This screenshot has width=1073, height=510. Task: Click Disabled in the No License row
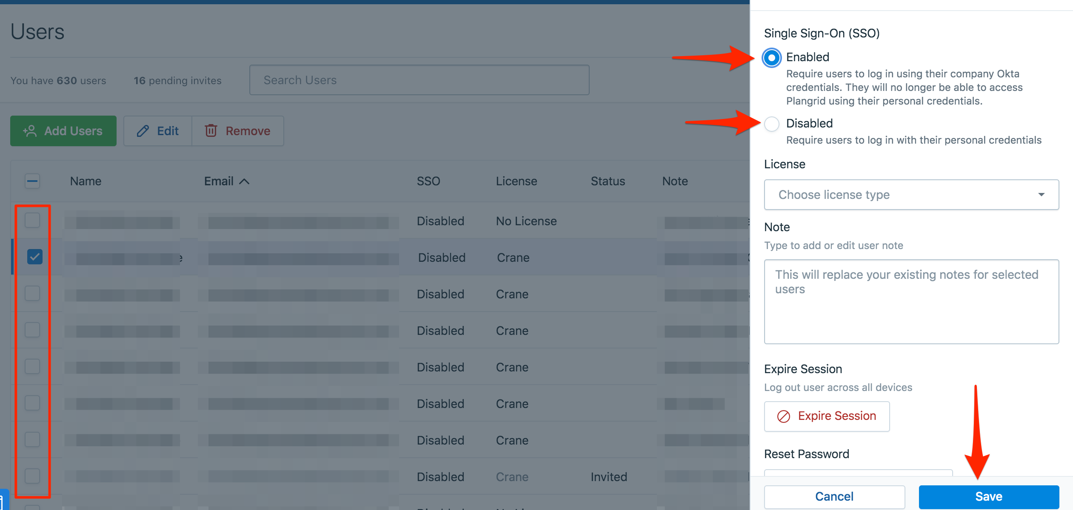[440, 221]
